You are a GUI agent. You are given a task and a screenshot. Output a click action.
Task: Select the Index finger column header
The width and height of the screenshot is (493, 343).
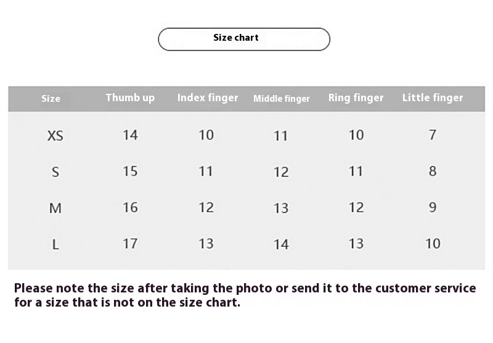(208, 97)
